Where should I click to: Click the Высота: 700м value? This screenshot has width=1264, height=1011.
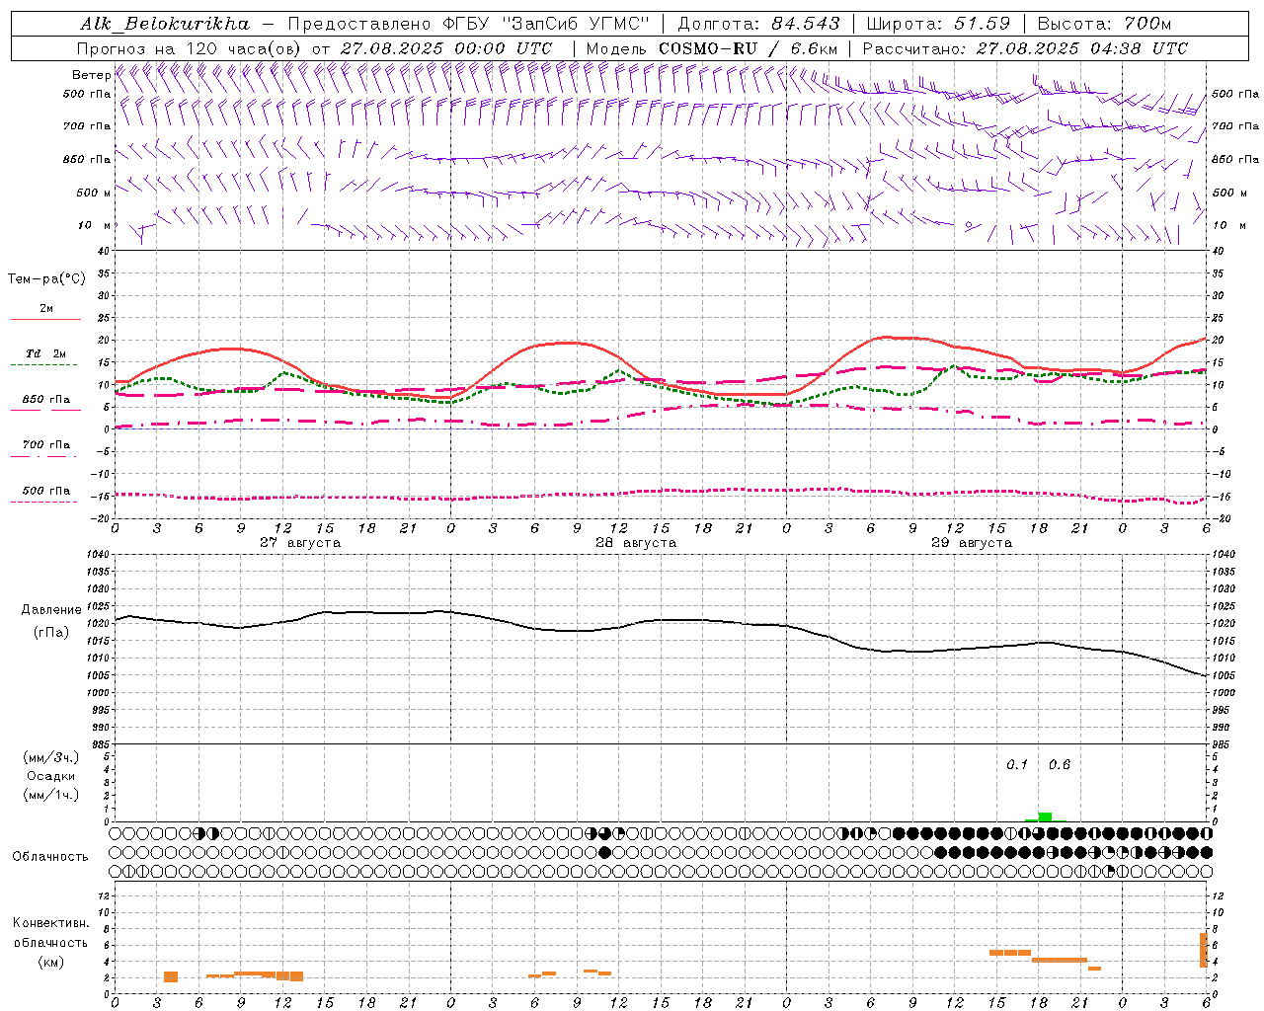pyautogui.click(x=1104, y=23)
